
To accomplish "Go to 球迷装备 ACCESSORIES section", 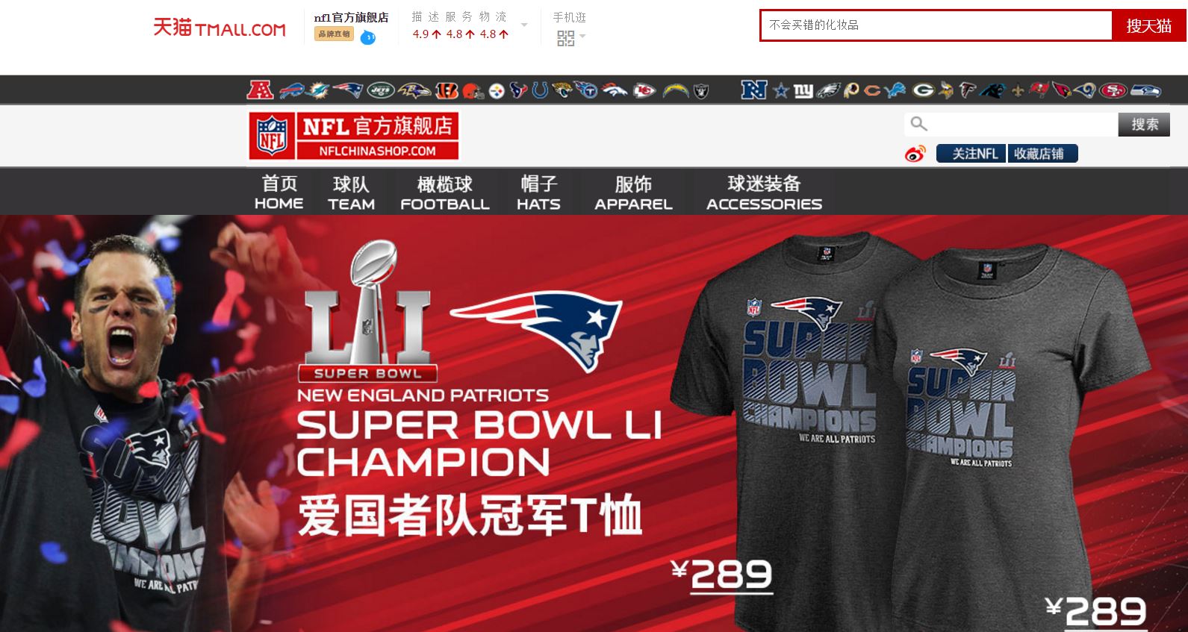I will pyautogui.click(x=764, y=193).
